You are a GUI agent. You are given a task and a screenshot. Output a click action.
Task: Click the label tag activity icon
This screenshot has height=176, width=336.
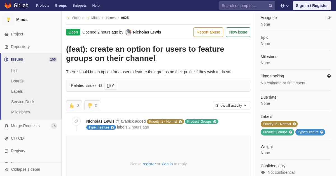point(76,121)
